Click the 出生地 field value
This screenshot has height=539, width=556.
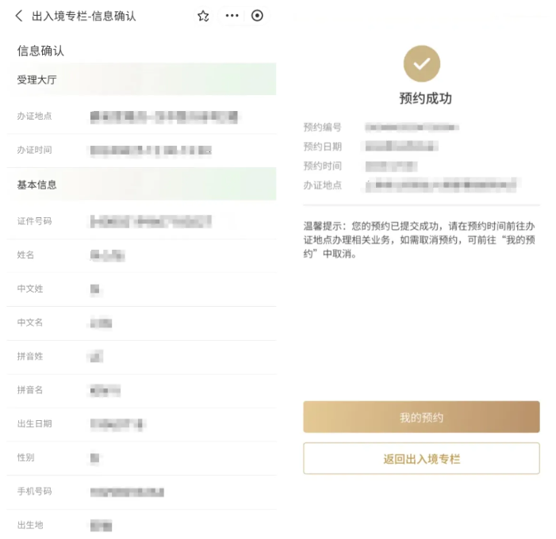pyautogui.click(x=101, y=526)
